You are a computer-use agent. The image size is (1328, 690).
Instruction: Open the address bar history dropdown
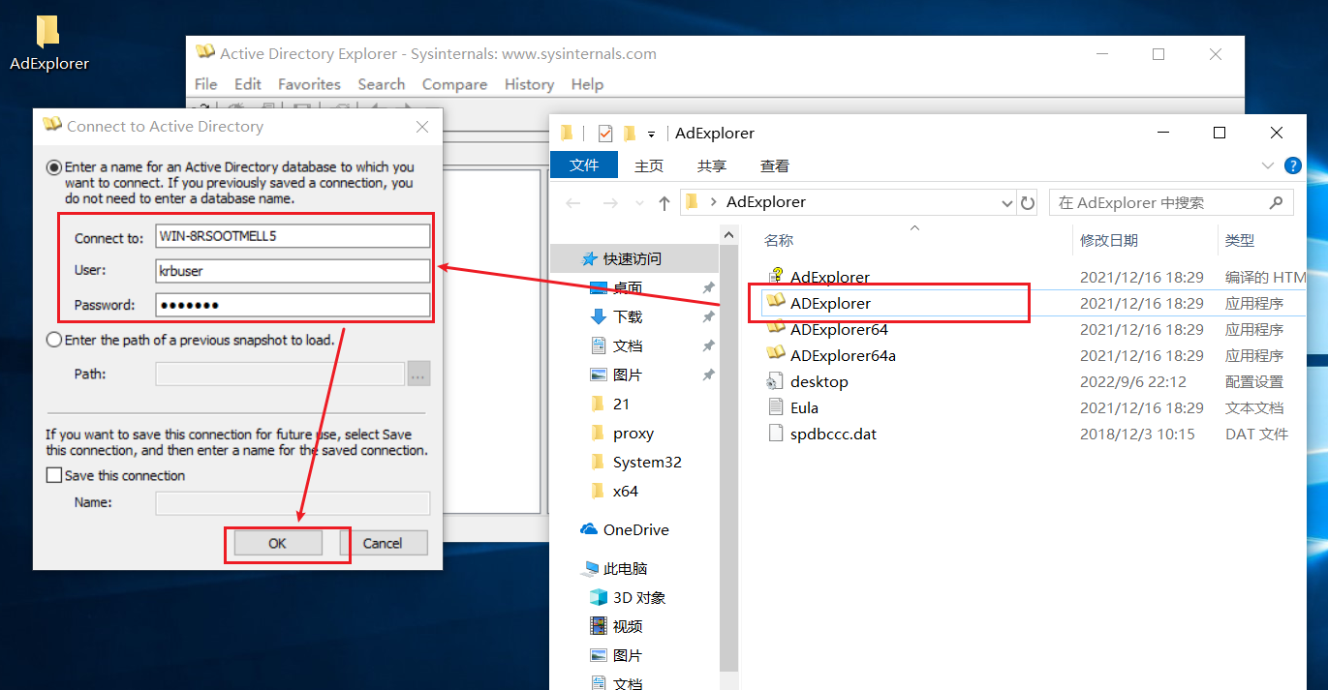tap(1007, 202)
